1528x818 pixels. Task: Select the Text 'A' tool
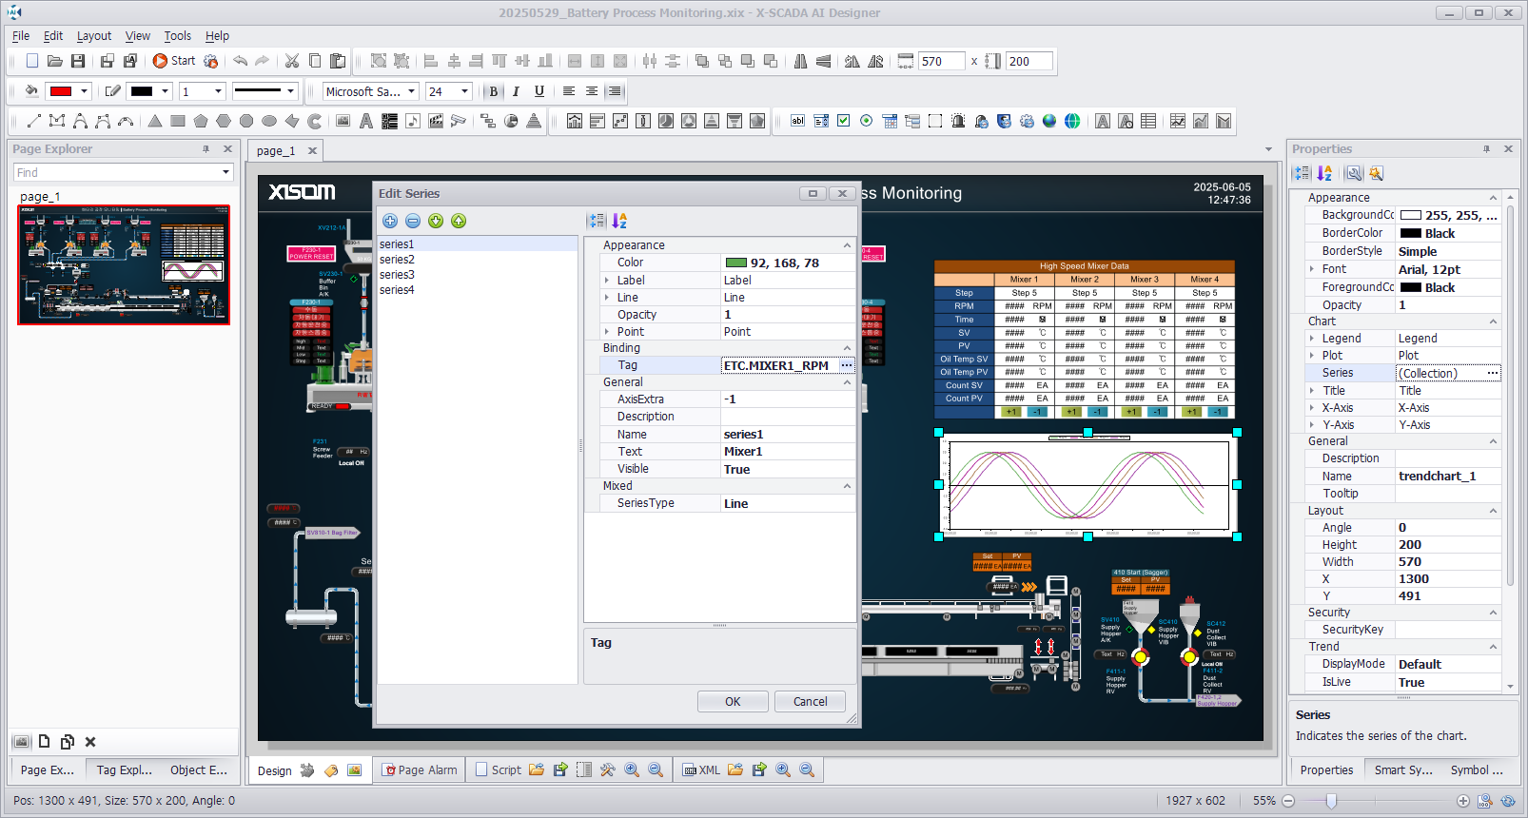366,121
